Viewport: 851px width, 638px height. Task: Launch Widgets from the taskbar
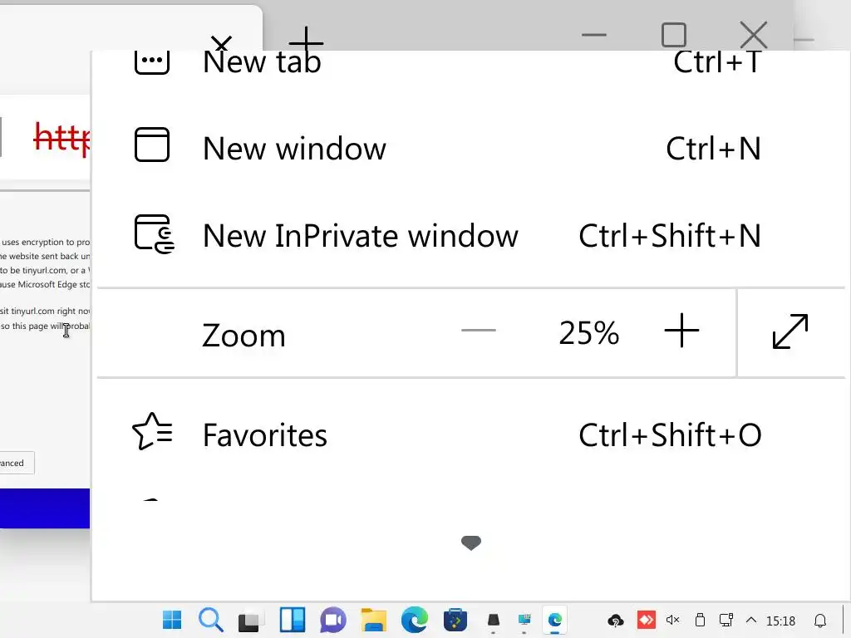point(293,620)
